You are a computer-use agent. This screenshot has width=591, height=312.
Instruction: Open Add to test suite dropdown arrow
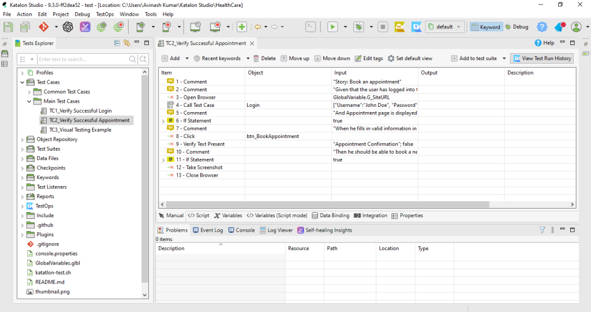[x=504, y=58]
